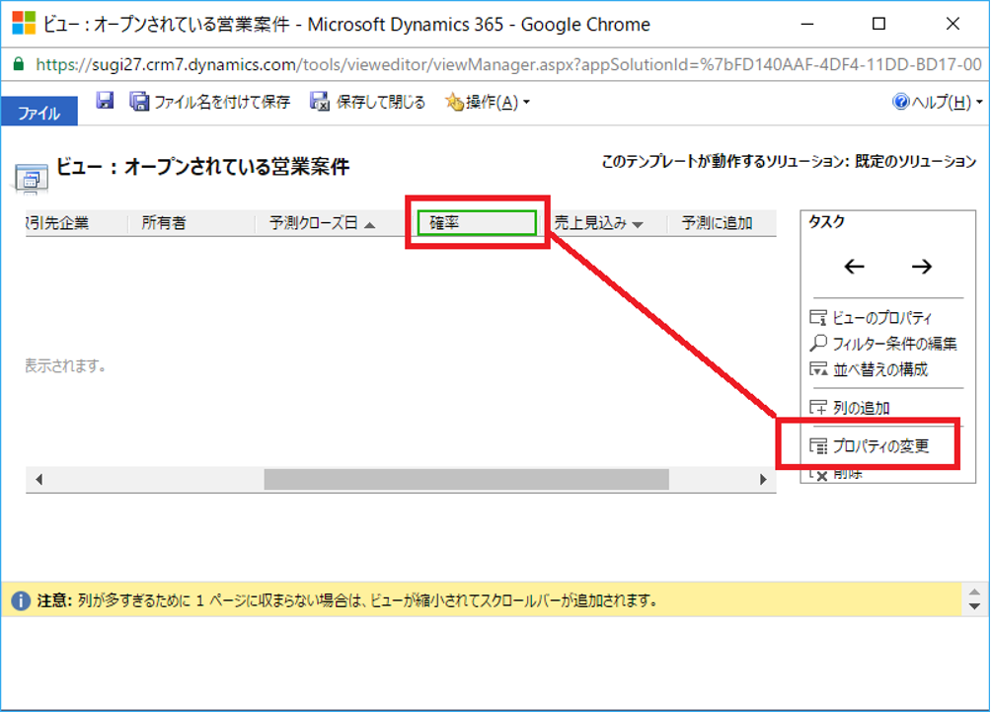Click notification bar scroll down arrow
The image size is (991, 713).
tap(974, 606)
